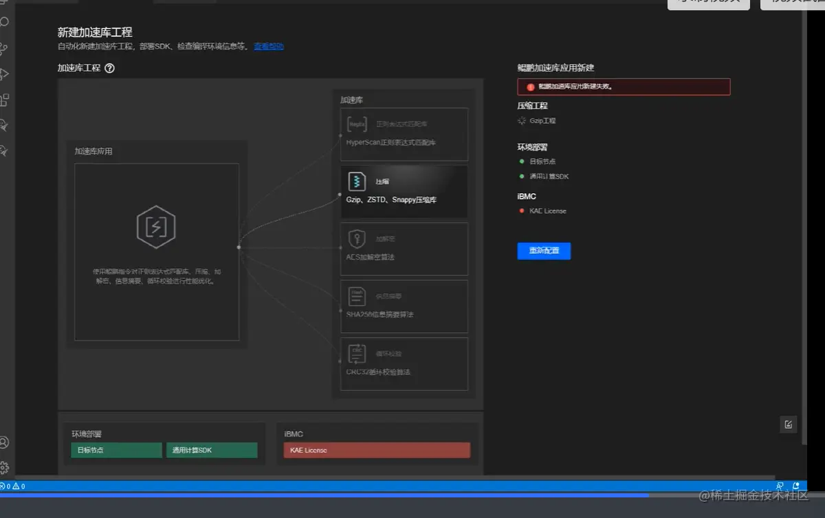Click the green 目标节点 status tag
This screenshot has width=825, height=518.
point(117,450)
